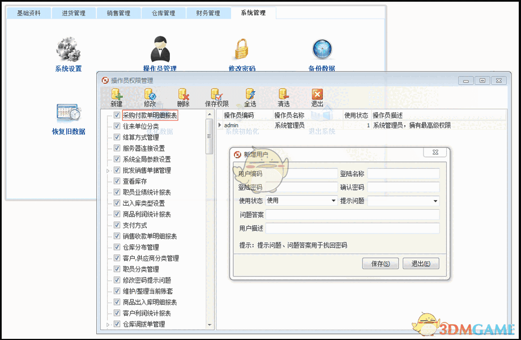The image size is (521, 340).
Task: Open the 提示问题 dropdown
Action: (436, 200)
